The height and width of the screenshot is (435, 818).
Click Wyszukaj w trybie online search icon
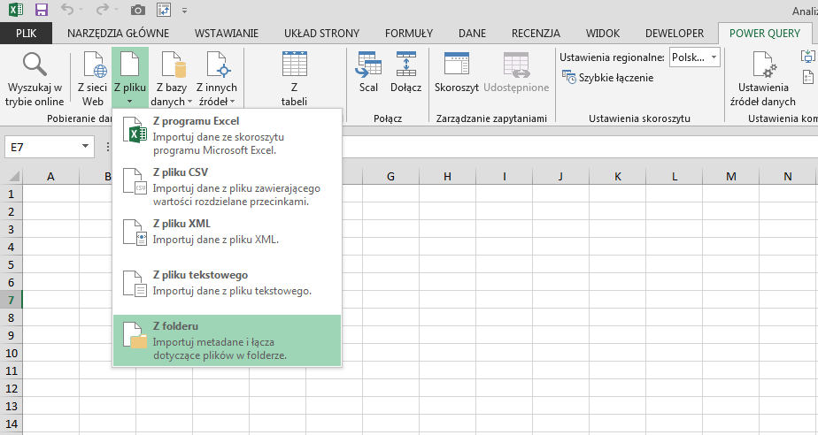click(35, 80)
